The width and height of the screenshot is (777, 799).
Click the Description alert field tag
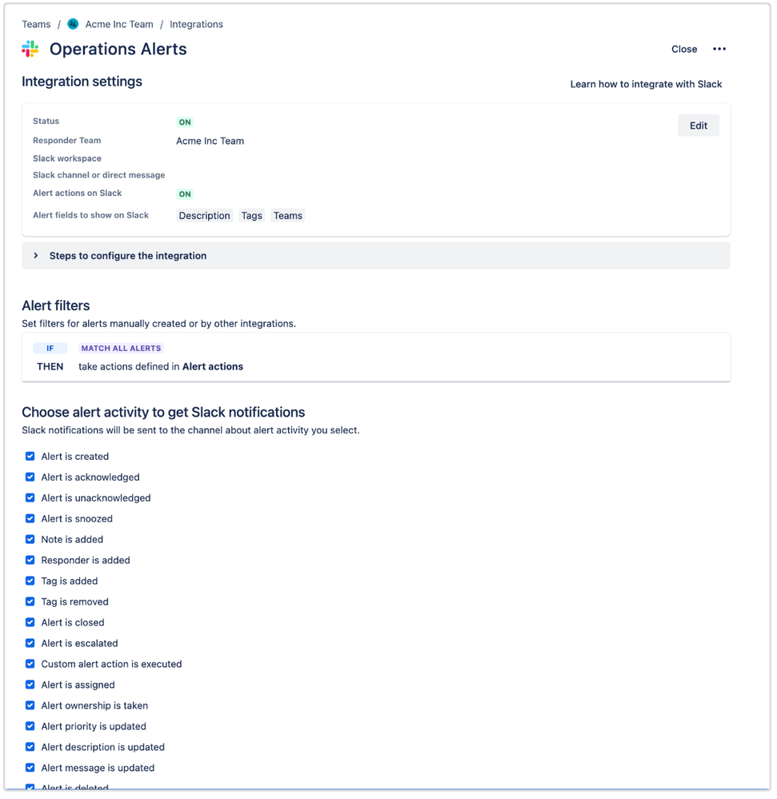(204, 216)
